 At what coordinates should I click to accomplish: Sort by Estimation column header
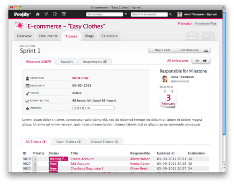197,153
